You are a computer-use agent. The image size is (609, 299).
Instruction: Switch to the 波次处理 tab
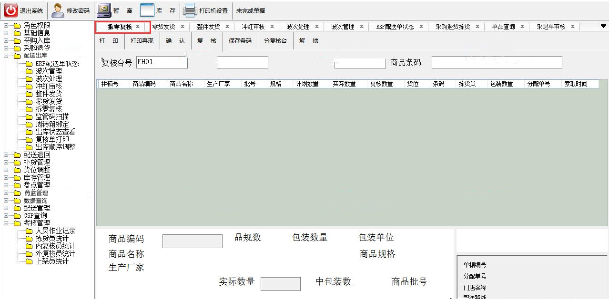click(x=298, y=27)
